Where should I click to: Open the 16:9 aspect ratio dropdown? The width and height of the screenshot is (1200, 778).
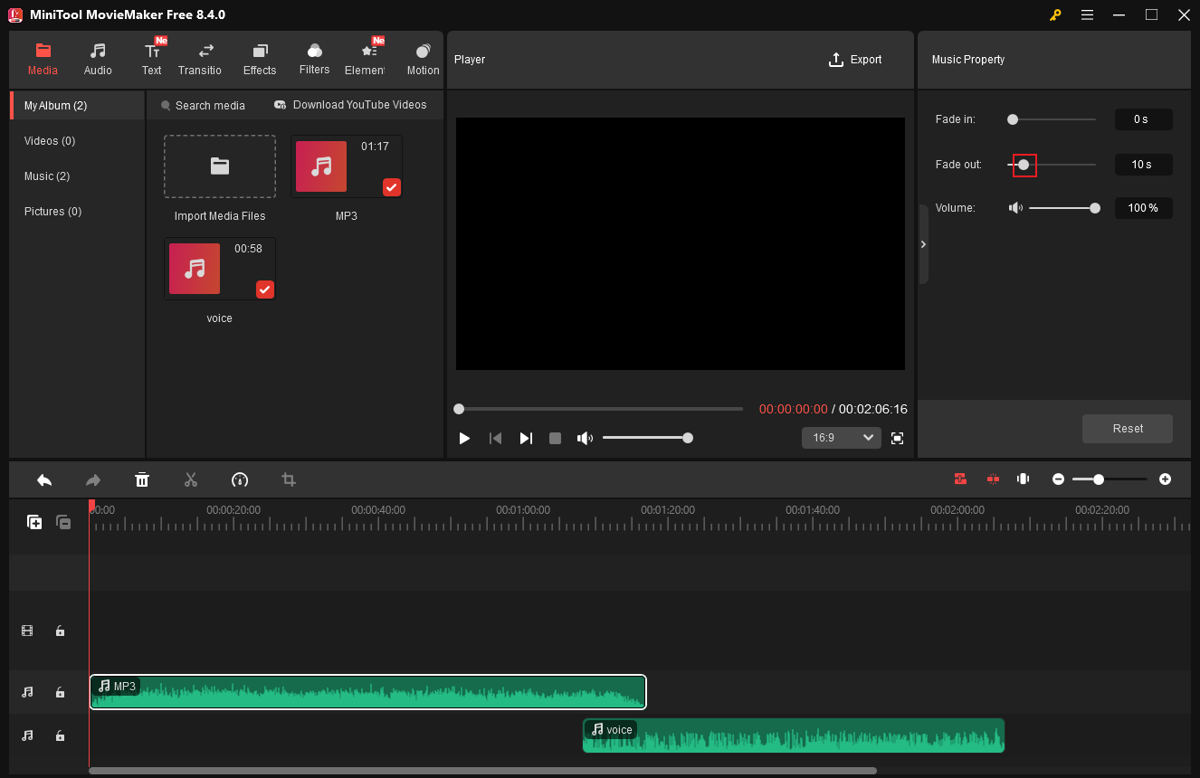click(841, 438)
